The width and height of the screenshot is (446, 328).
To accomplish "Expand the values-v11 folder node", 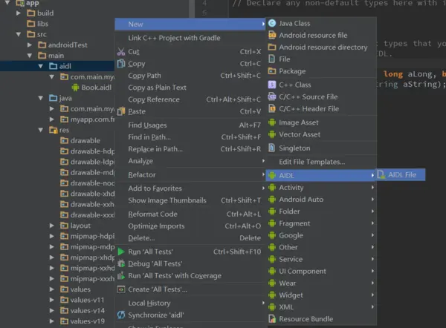I will [x=52, y=300].
